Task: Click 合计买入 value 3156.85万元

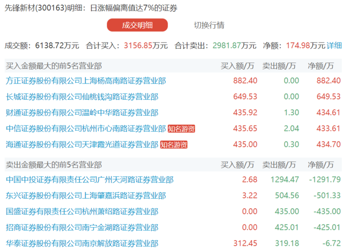Action: 145,45
